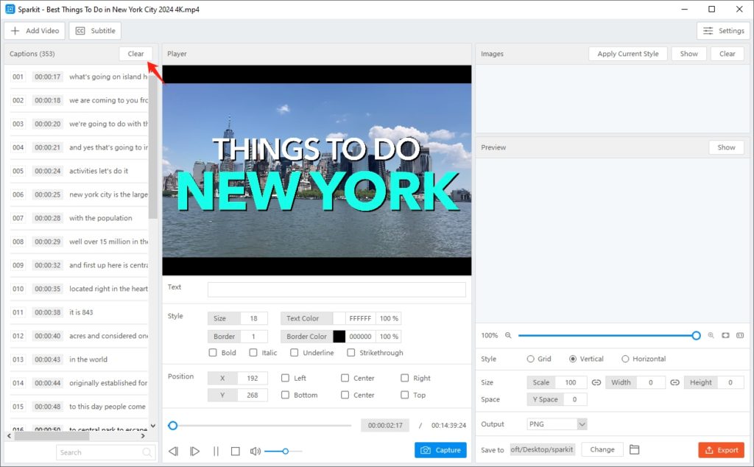Toggle link icon between Width and Height
The height and width of the screenshot is (467, 754).
[674, 382]
